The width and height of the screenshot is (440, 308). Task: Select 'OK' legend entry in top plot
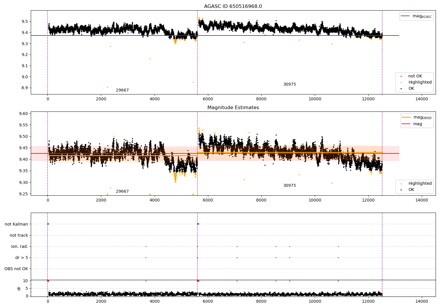(411, 89)
